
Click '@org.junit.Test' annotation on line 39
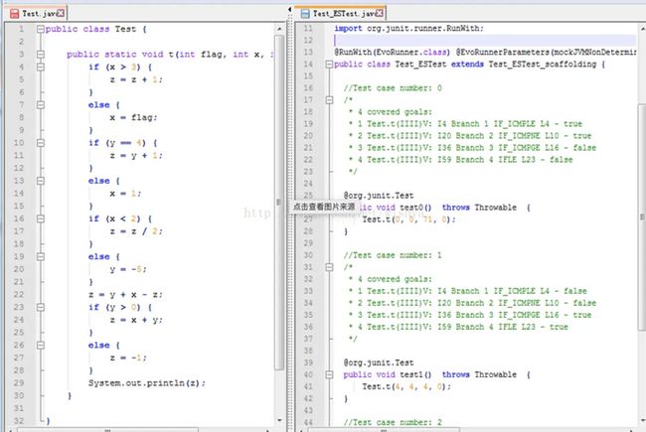point(379,362)
